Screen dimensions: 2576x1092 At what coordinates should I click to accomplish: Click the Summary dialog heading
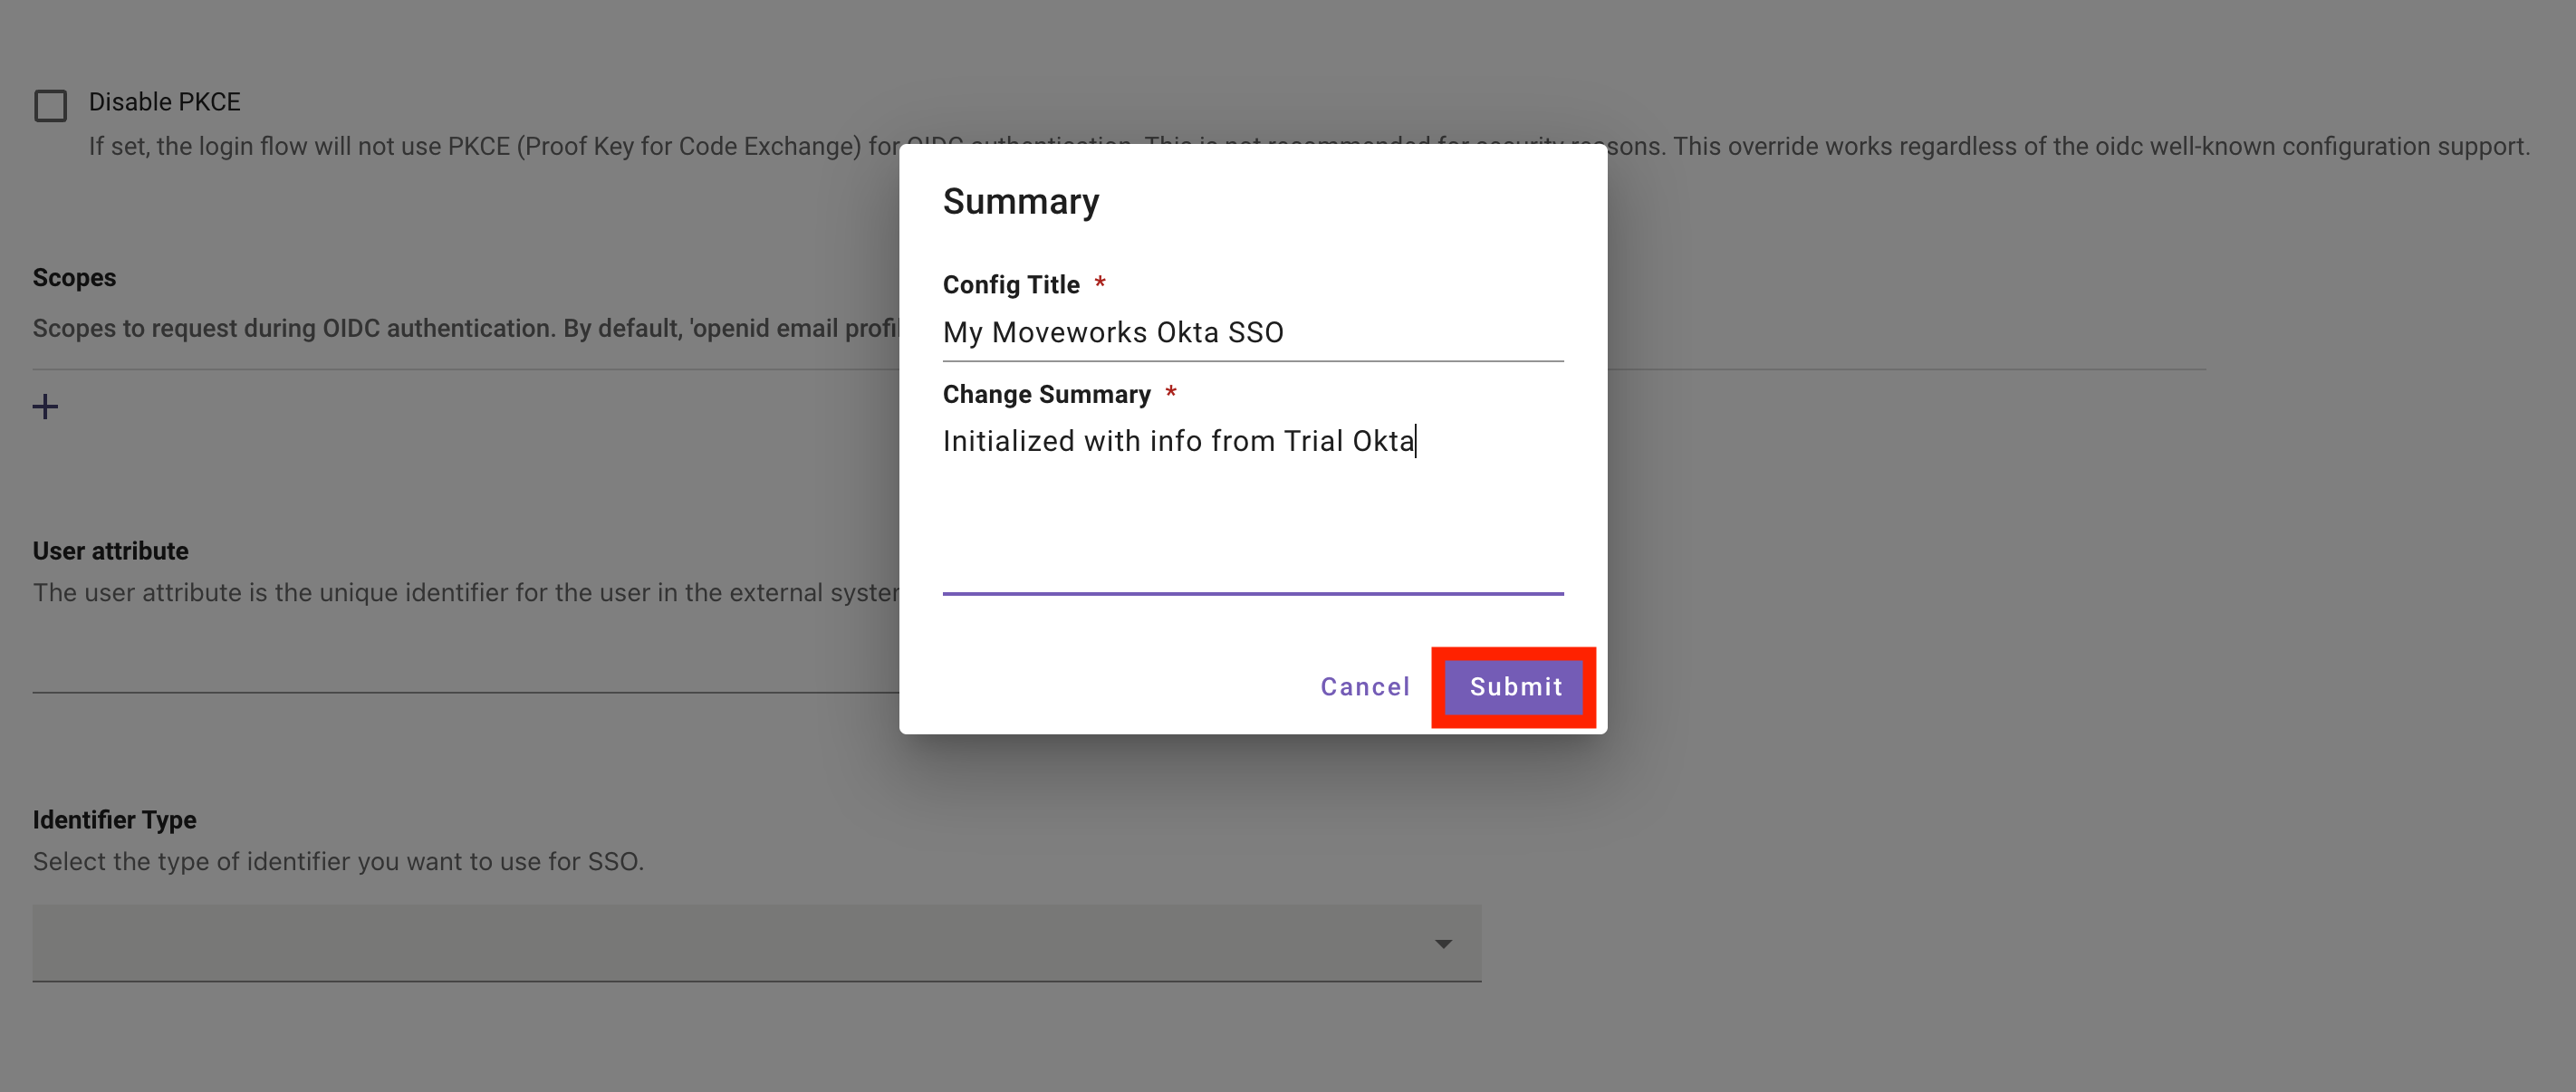click(x=1020, y=202)
